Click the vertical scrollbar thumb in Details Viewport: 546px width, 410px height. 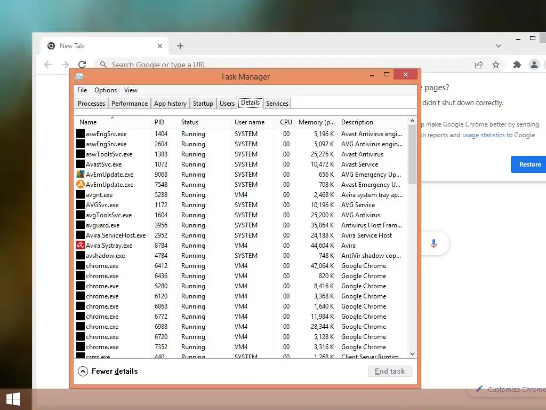click(412, 154)
